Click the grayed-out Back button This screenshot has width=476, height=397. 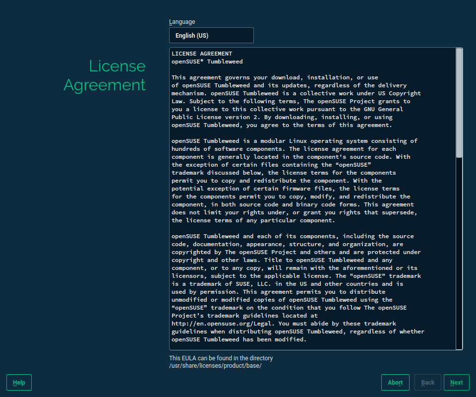[427, 383]
